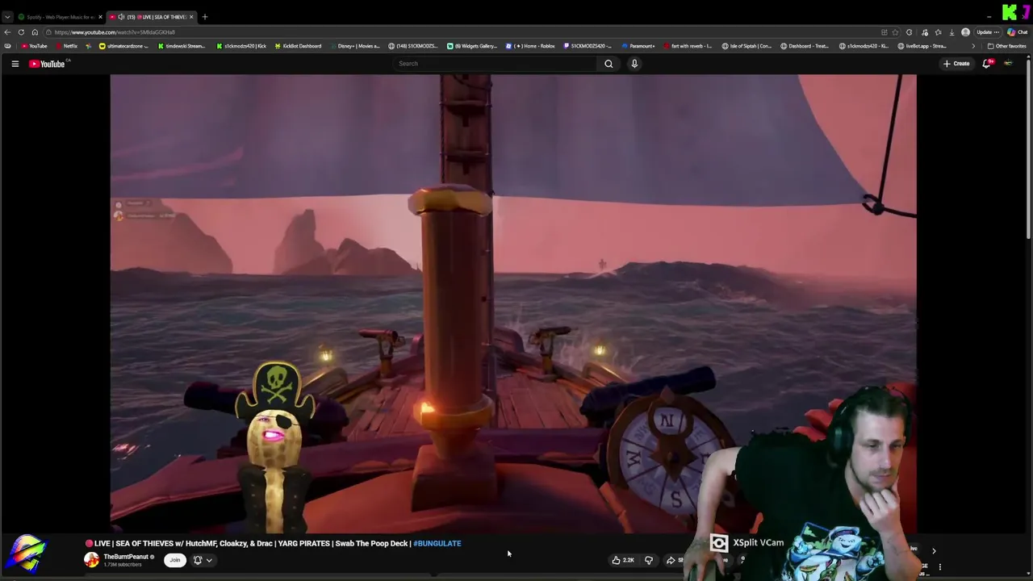The height and width of the screenshot is (581, 1033).
Task: Open TheBurntPeanut channel name link
Action: pos(125,557)
